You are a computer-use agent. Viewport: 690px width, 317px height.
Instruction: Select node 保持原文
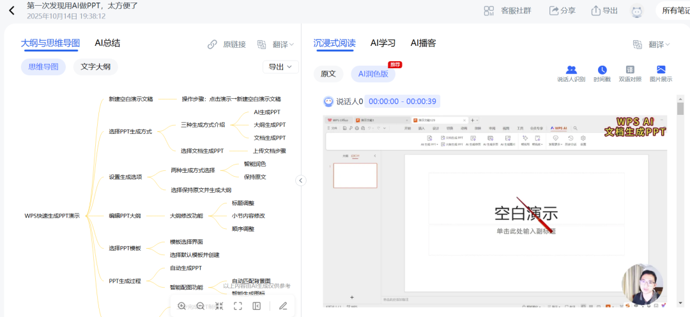[255, 177]
